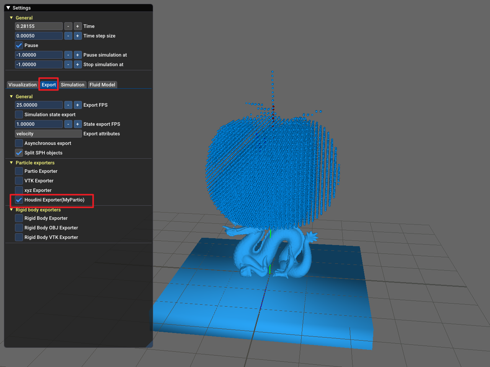The height and width of the screenshot is (367, 490).
Task: Decrease the State export FPS
Action: tap(68, 124)
